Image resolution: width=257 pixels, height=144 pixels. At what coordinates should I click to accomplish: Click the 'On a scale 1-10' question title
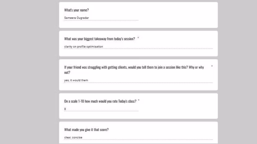point(100,101)
